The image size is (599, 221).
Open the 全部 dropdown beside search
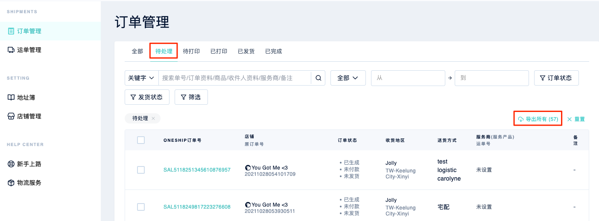coord(348,78)
